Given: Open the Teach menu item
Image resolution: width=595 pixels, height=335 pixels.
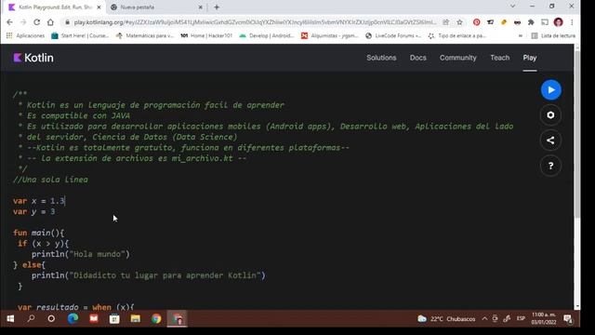Looking at the screenshot, I should (499, 58).
